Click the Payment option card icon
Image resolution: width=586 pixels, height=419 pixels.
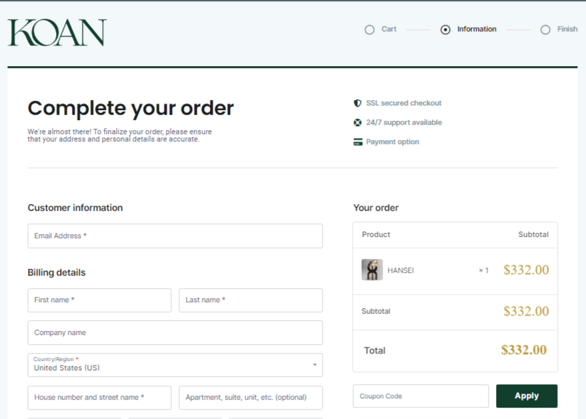pos(358,142)
